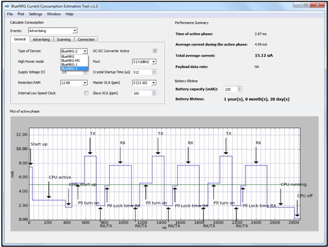Decrease battery capacity with down arrow

coord(239,90)
